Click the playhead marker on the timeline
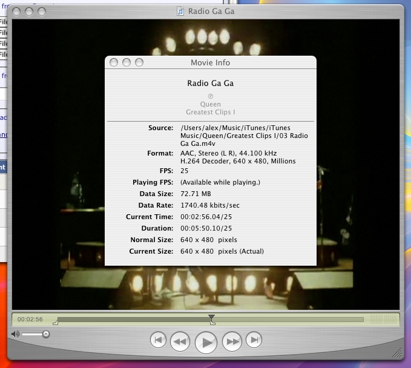The height and width of the screenshot is (368, 411). 211,317
